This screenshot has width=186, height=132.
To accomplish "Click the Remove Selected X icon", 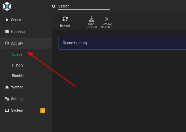I will 107,19.
